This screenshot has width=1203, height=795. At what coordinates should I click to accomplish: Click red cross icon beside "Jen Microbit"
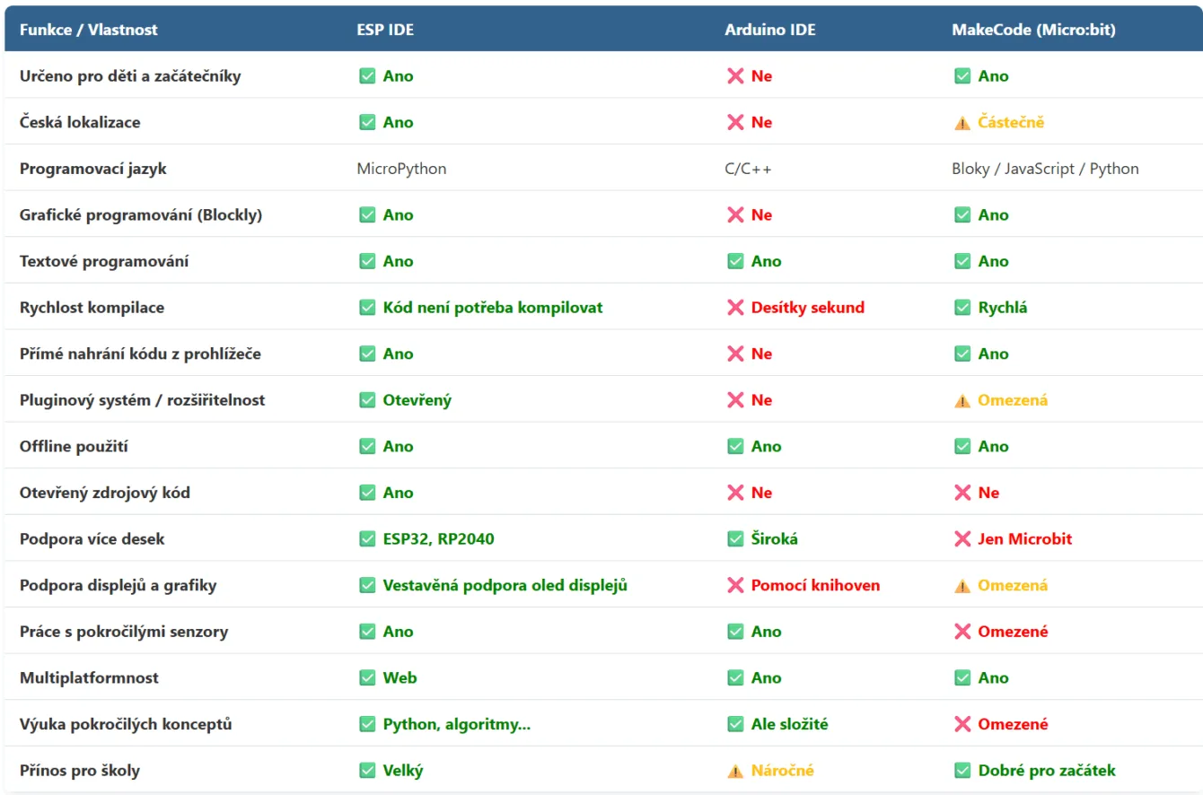coord(962,539)
